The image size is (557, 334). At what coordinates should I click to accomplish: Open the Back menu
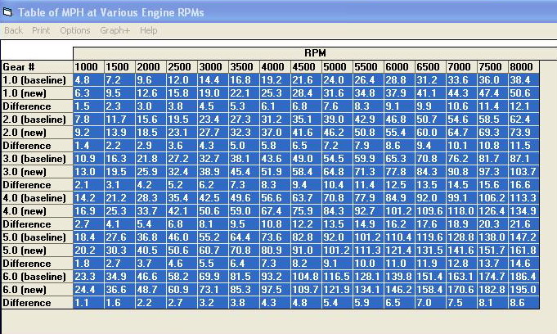[13, 30]
